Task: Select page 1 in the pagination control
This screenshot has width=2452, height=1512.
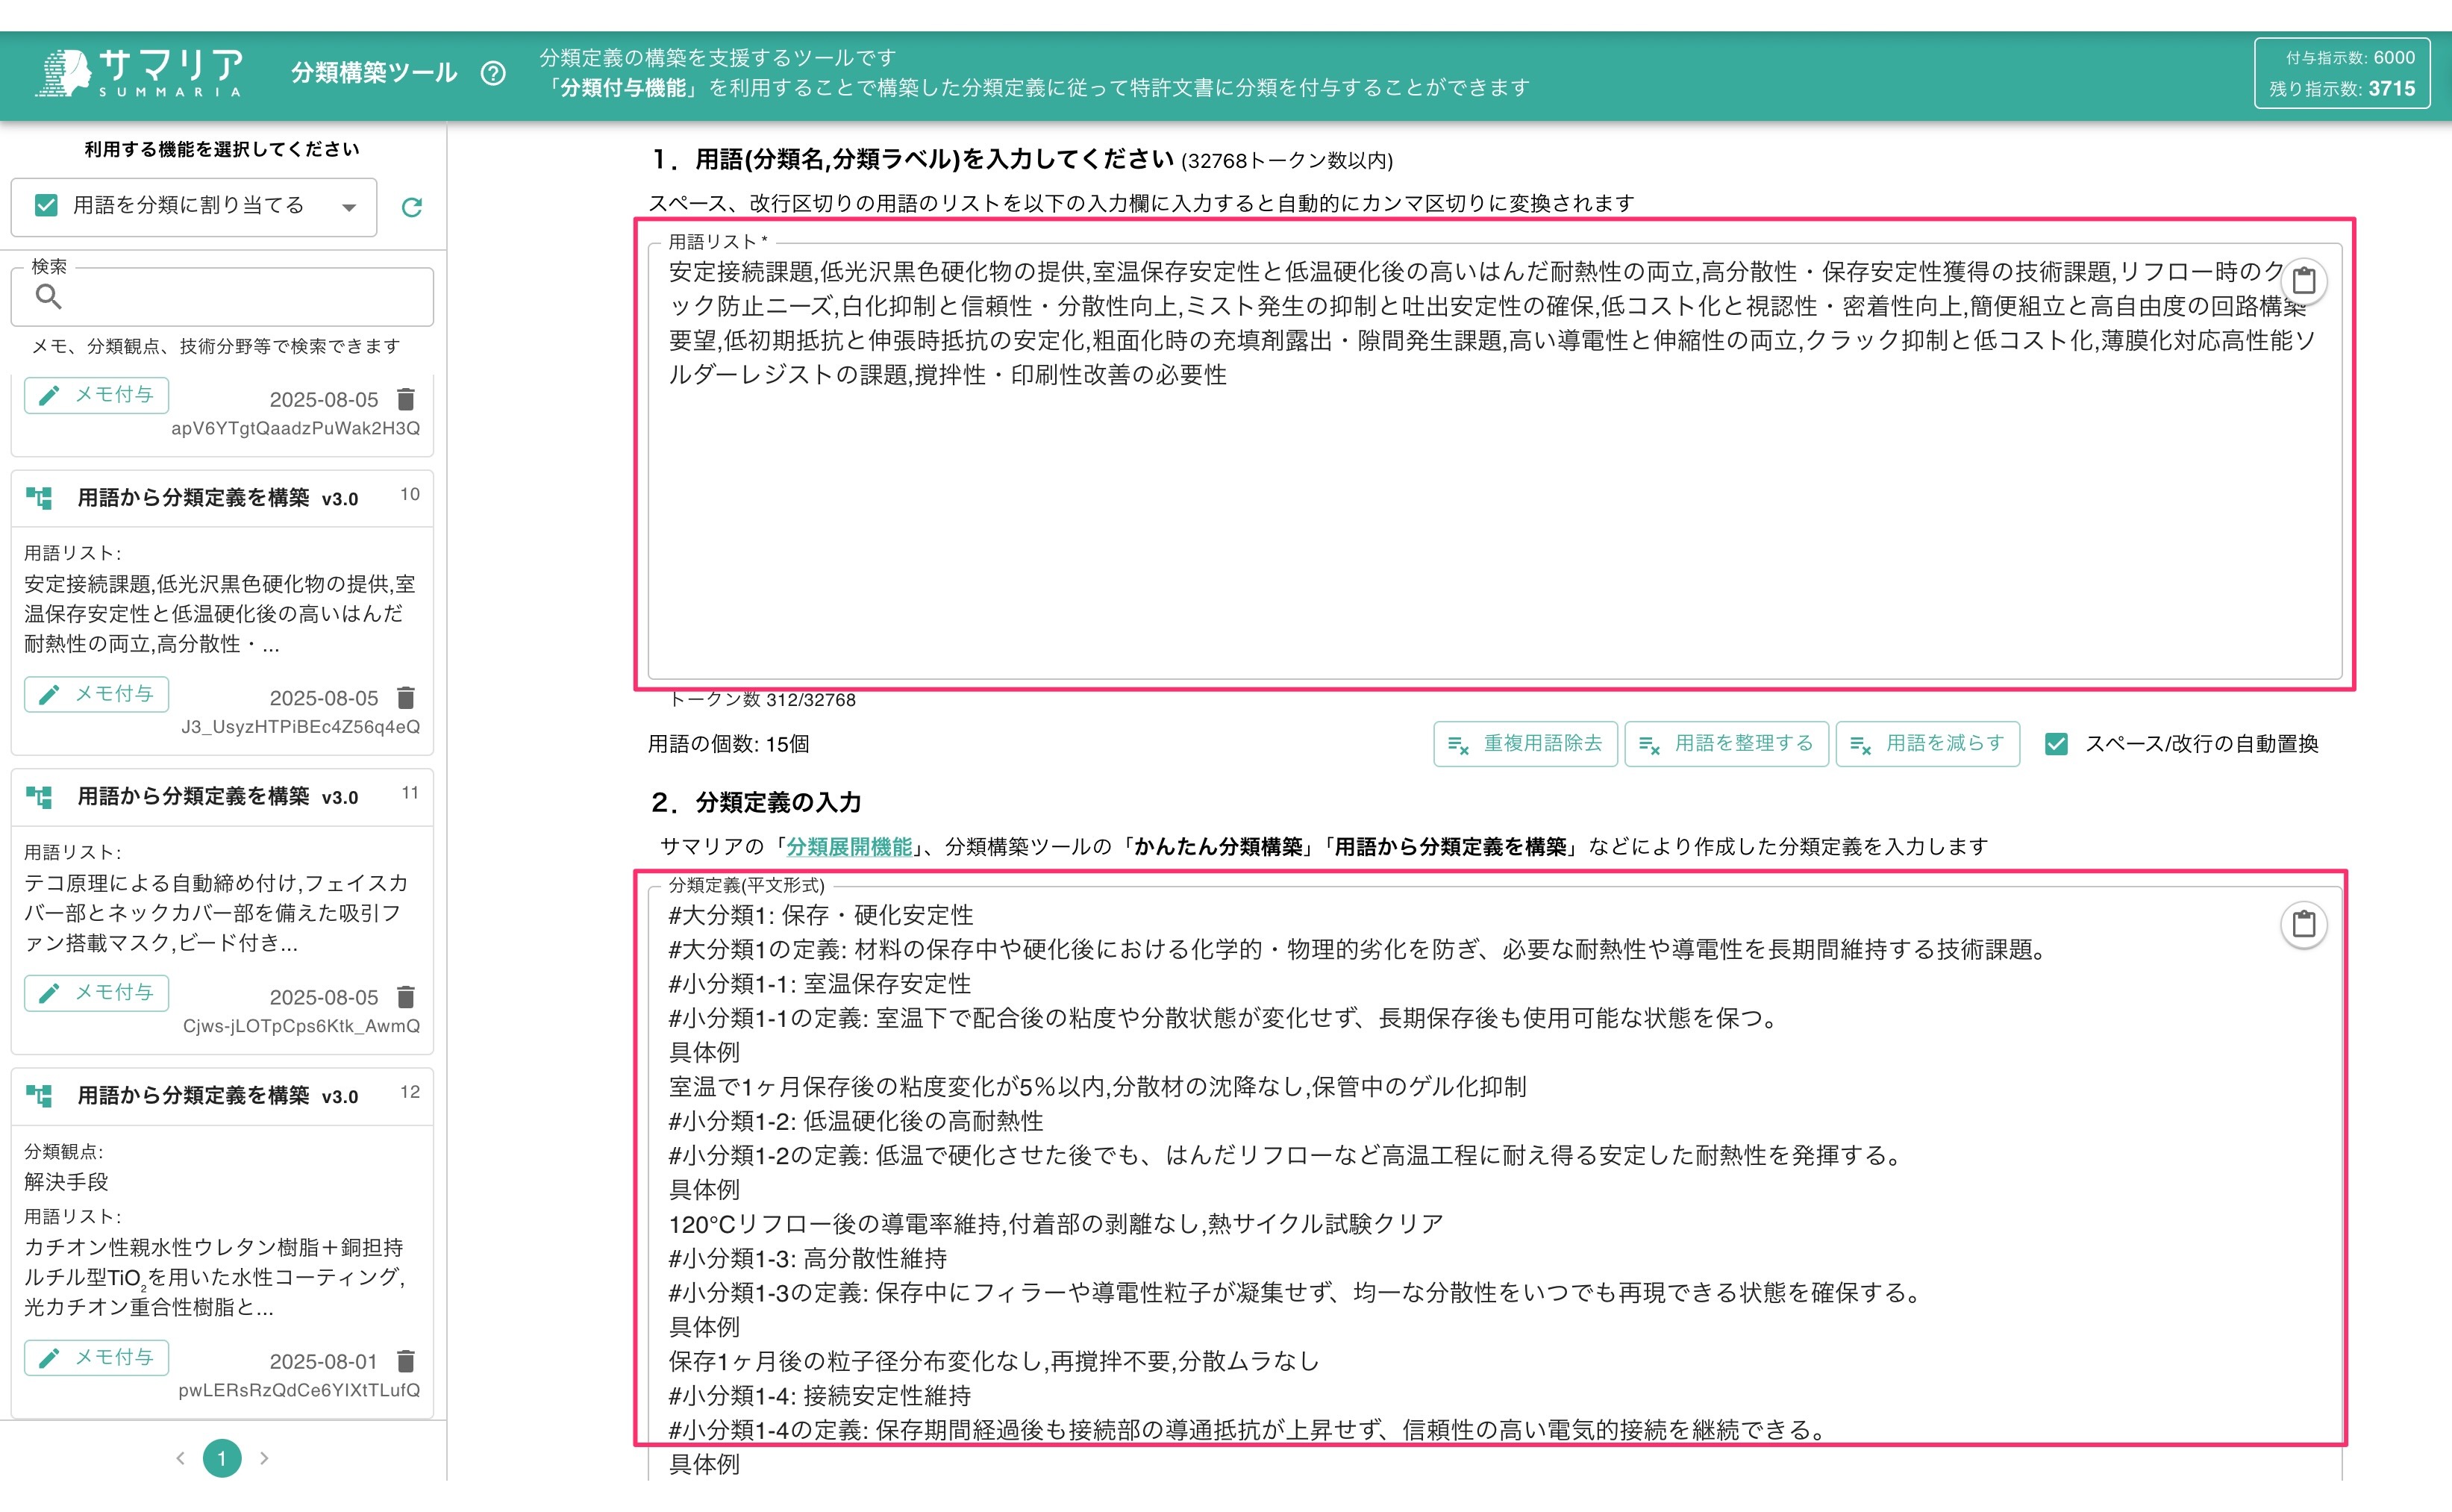Action: tap(222, 1458)
